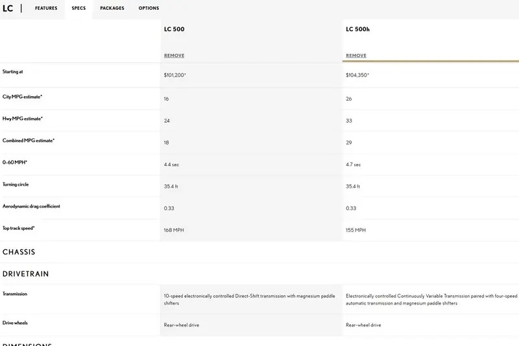
Task: Select LC 500 turning circle 35.4 ft
Action: 171,186
